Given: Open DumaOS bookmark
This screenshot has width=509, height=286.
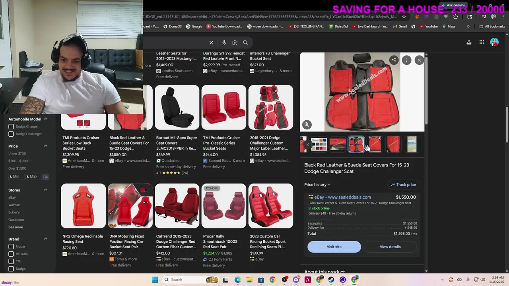Looking at the screenshot, I should [x=172, y=27].
